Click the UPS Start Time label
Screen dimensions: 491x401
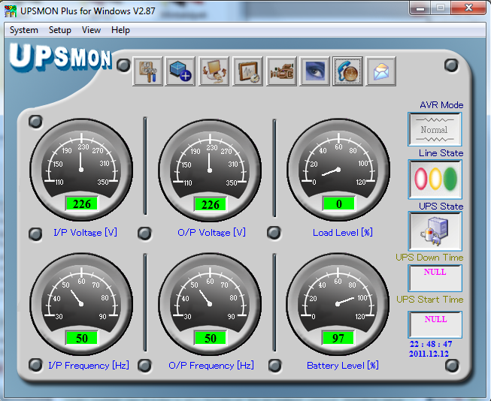pos(429,300)
